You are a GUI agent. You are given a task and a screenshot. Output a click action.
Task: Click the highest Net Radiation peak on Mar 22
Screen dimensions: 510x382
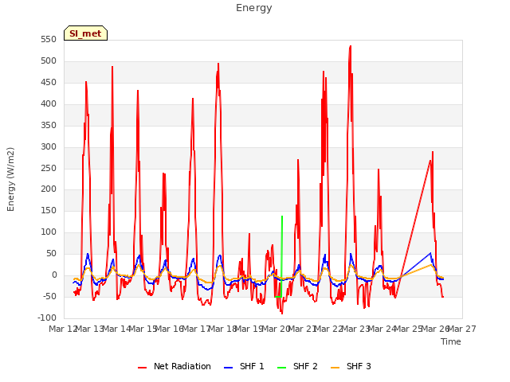click(x=351, y=47)
